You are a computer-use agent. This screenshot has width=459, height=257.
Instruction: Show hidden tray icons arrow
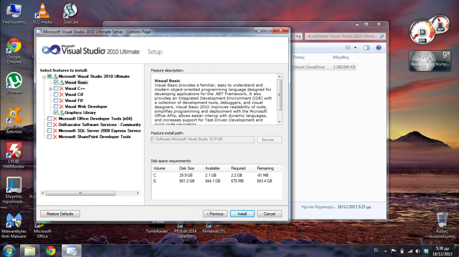point(385,251)
